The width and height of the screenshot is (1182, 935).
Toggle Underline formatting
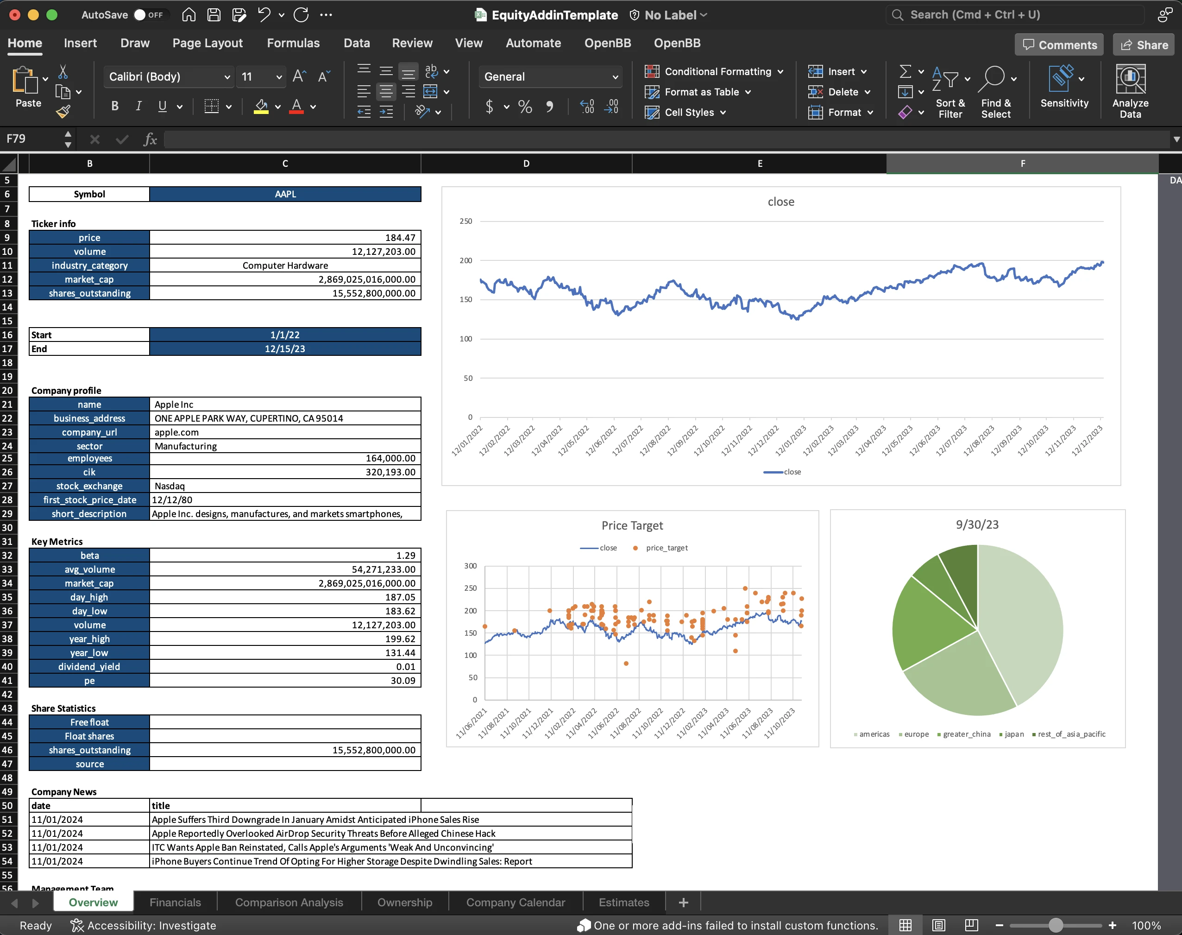162,106
